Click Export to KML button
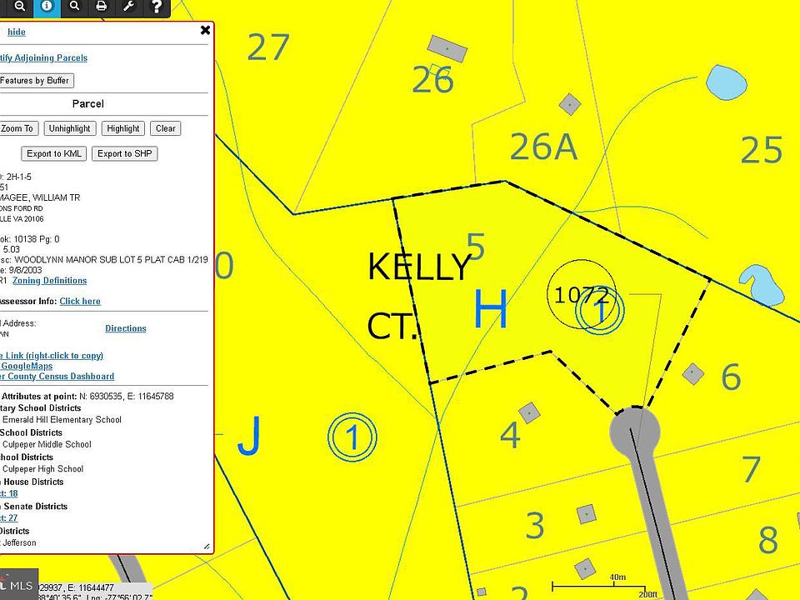Screen dimensions: 800x600 coord(54,153)
